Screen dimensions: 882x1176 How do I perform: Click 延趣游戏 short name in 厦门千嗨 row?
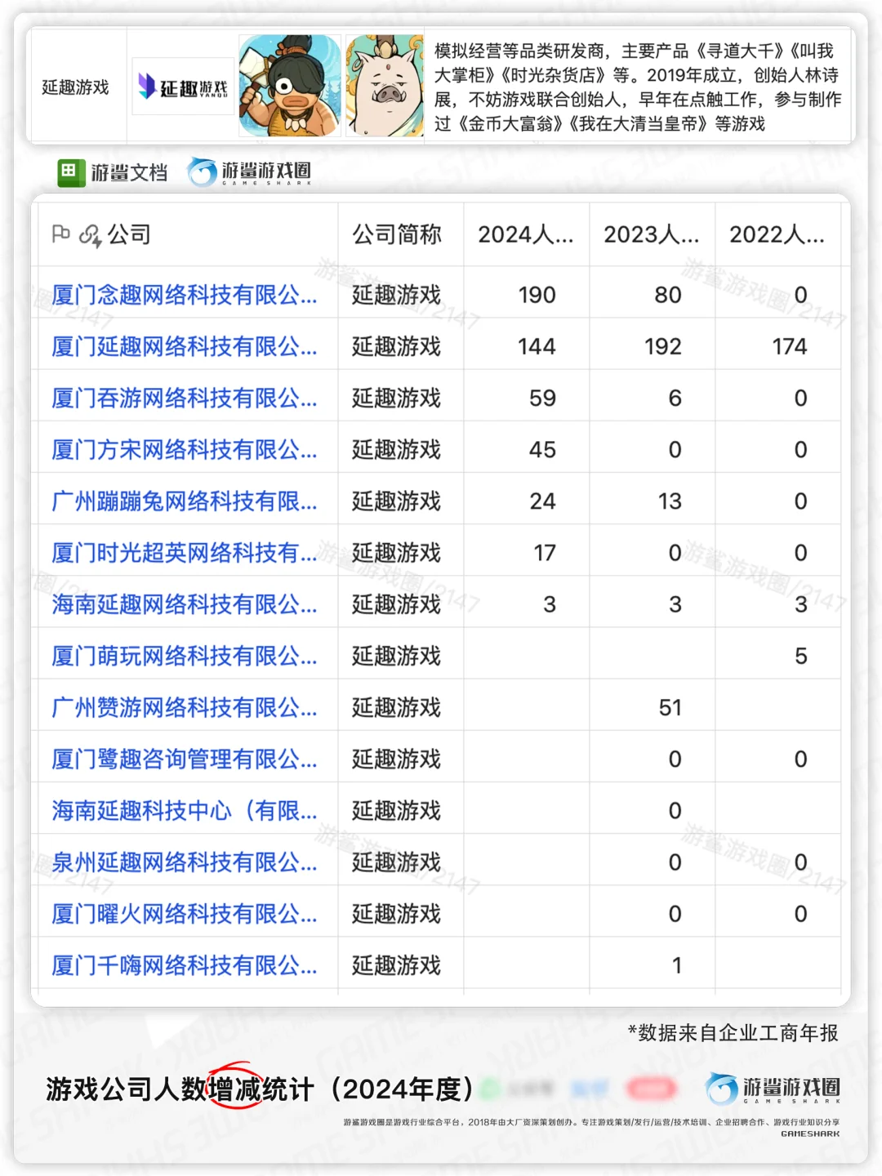397,965
